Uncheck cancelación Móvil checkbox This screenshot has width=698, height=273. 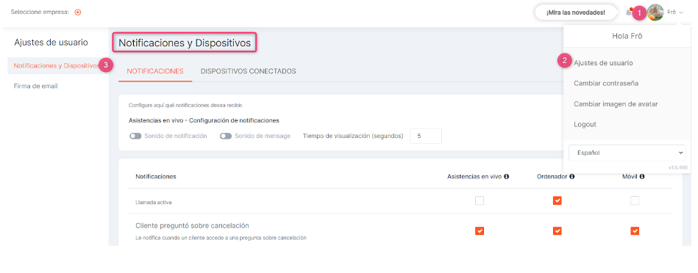[x=635, y=231]
